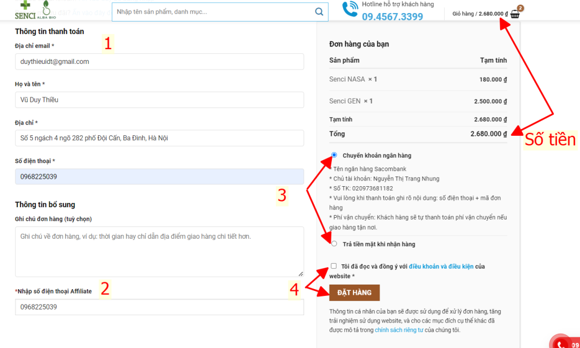Open the điều khoản và điều kiện link

441,267
